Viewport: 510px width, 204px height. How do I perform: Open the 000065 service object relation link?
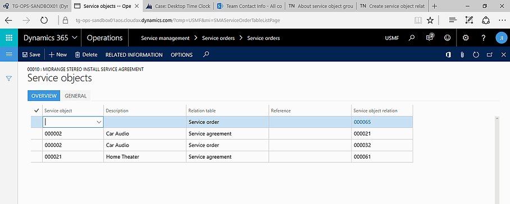362,122
